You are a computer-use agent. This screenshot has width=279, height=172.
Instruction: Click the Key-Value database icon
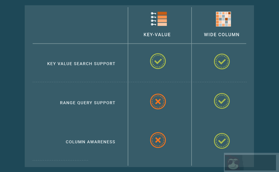(x=159, y=19)
